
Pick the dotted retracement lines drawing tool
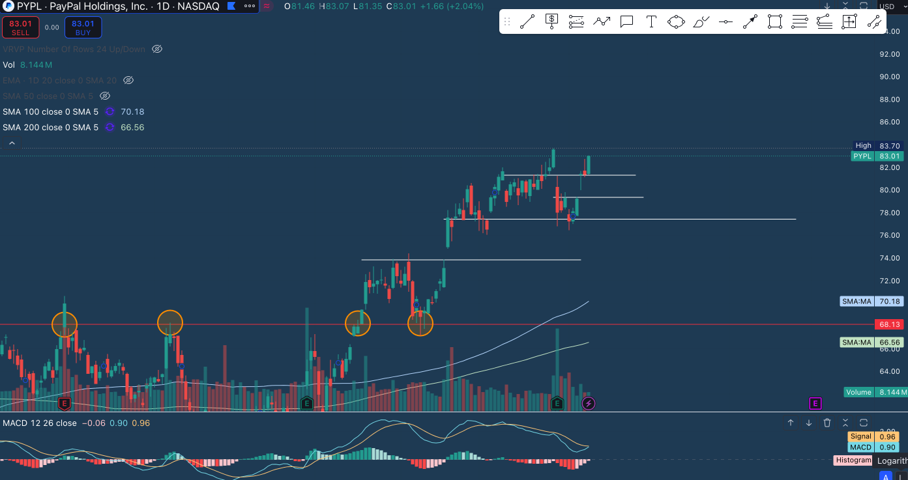click(x=576, y=22)
